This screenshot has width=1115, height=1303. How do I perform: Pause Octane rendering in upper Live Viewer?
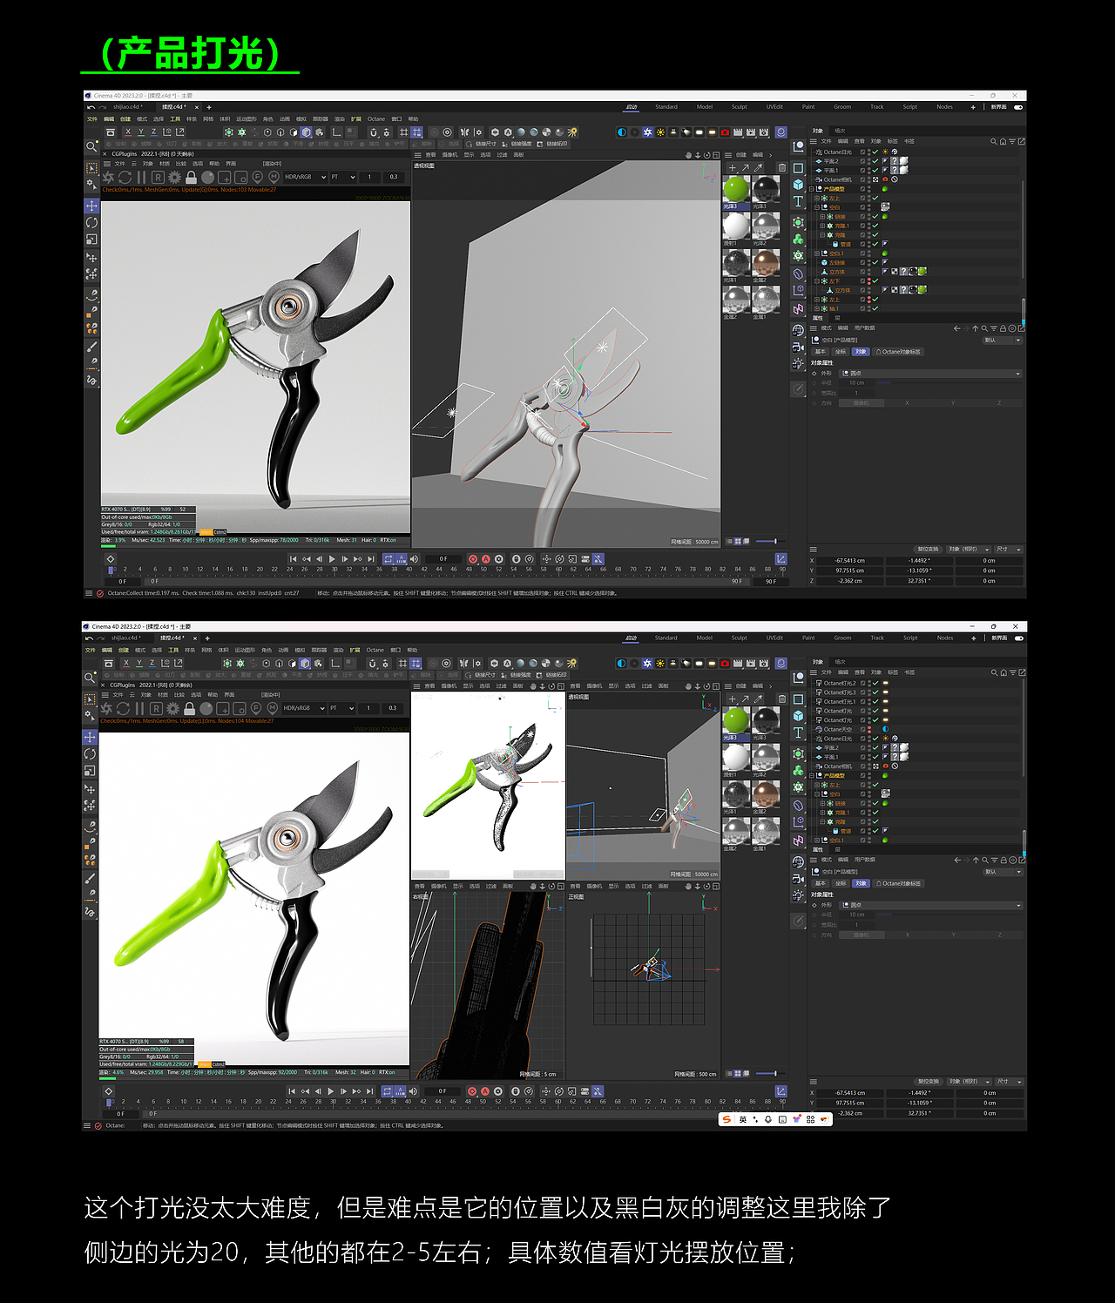141,177
